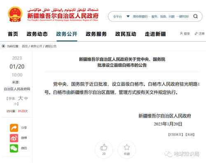The height and width of the screenshot is (163, 206).
Task: Select medium font size 中
Action: tap(26, 98)
